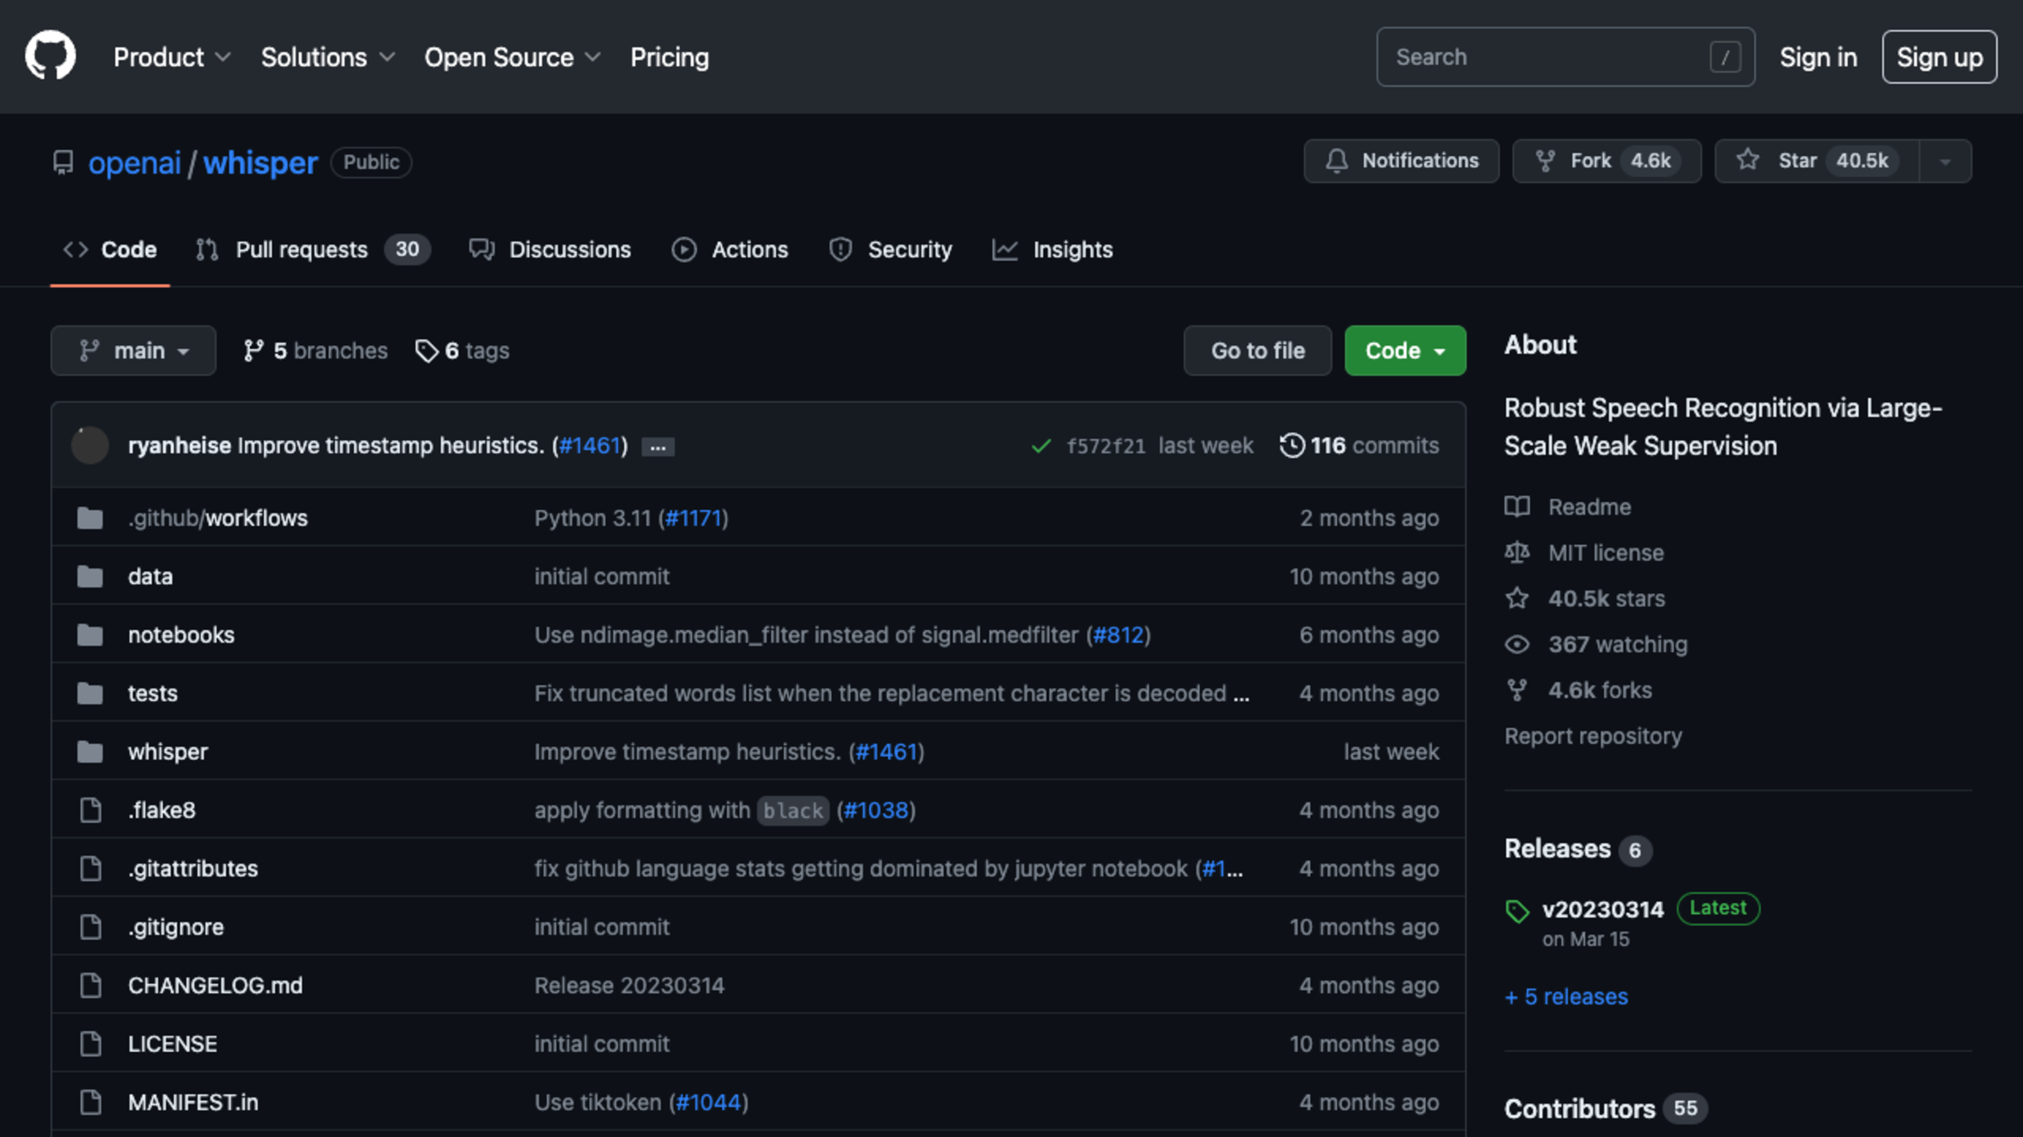This screenshot has width=2023, height=1137.
Task: Click the history clock icon by 116 commits
Action: (x=1292, y=445)
